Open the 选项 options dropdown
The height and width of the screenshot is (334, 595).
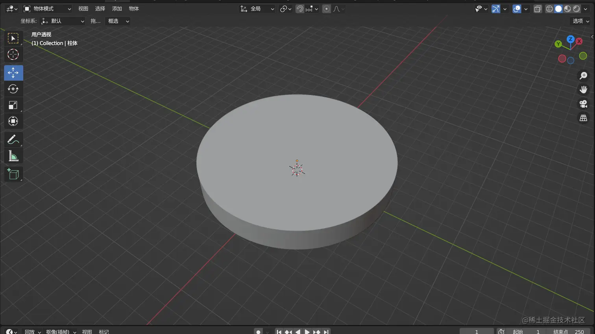pyautogui.click(x=580, y=21)
